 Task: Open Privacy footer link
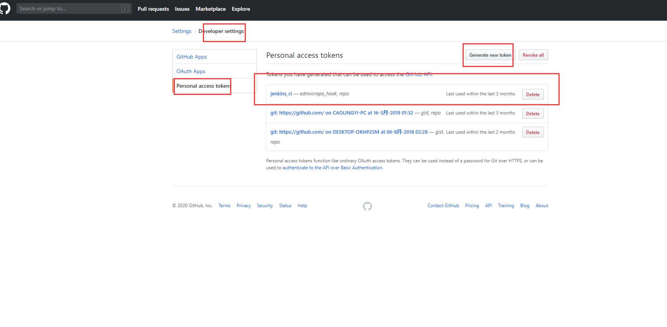(244, 206)
